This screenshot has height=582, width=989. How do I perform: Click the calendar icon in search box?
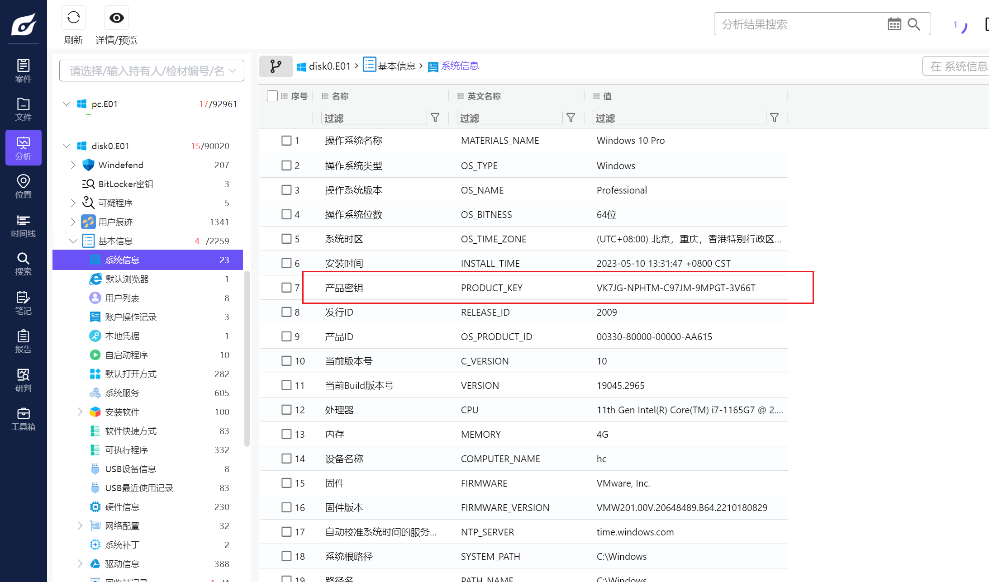click(x=894, y=24)
